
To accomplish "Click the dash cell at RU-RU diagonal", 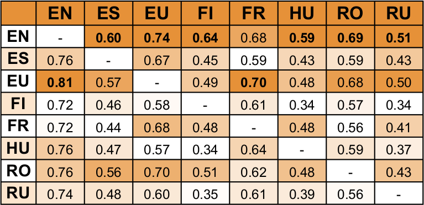I will 399,193.
